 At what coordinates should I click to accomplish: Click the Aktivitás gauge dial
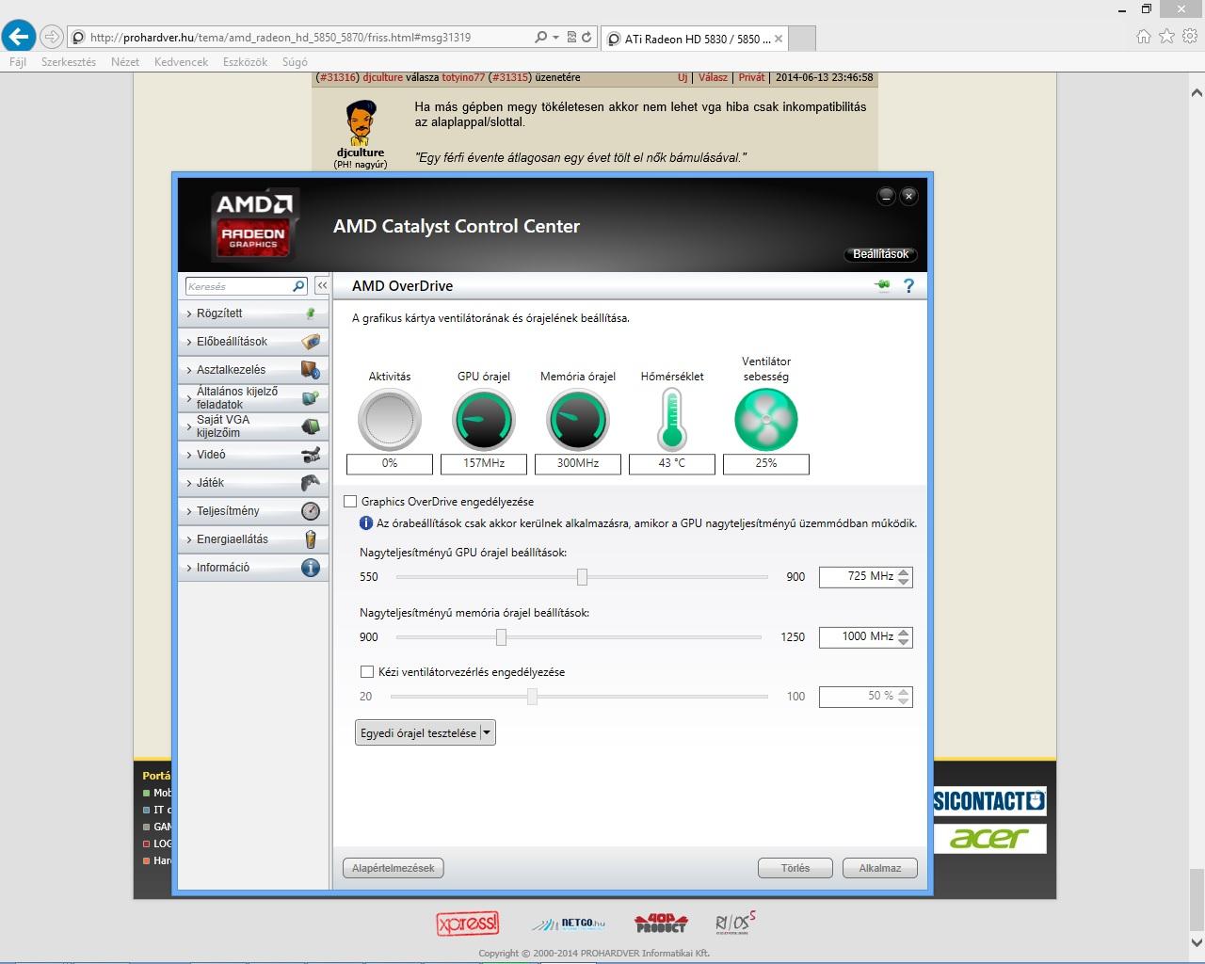pos(390,420)
